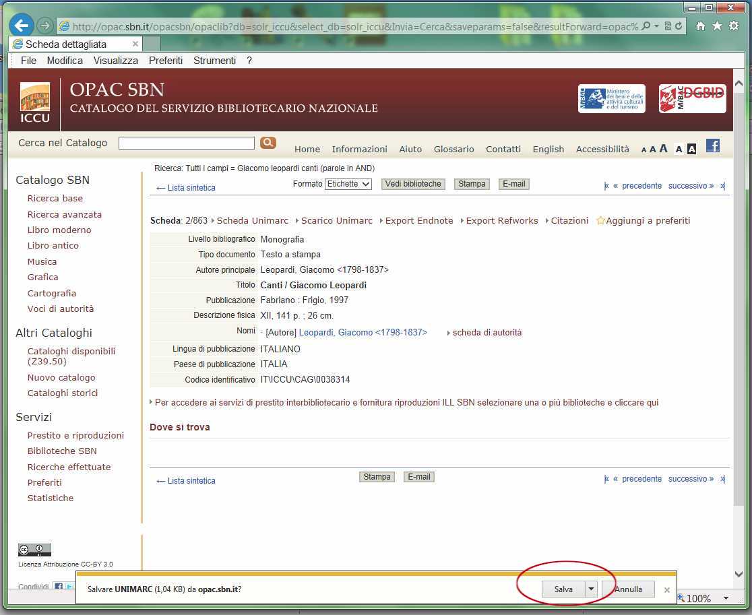Select normal contrast white A mode

(679, 149)
